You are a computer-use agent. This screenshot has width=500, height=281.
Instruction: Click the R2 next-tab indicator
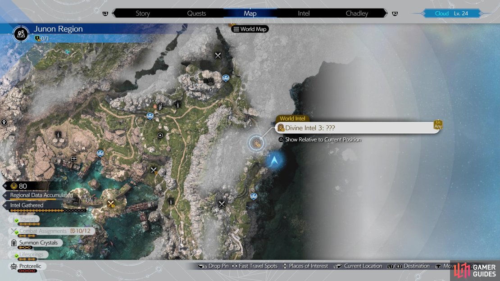point(395,14)
